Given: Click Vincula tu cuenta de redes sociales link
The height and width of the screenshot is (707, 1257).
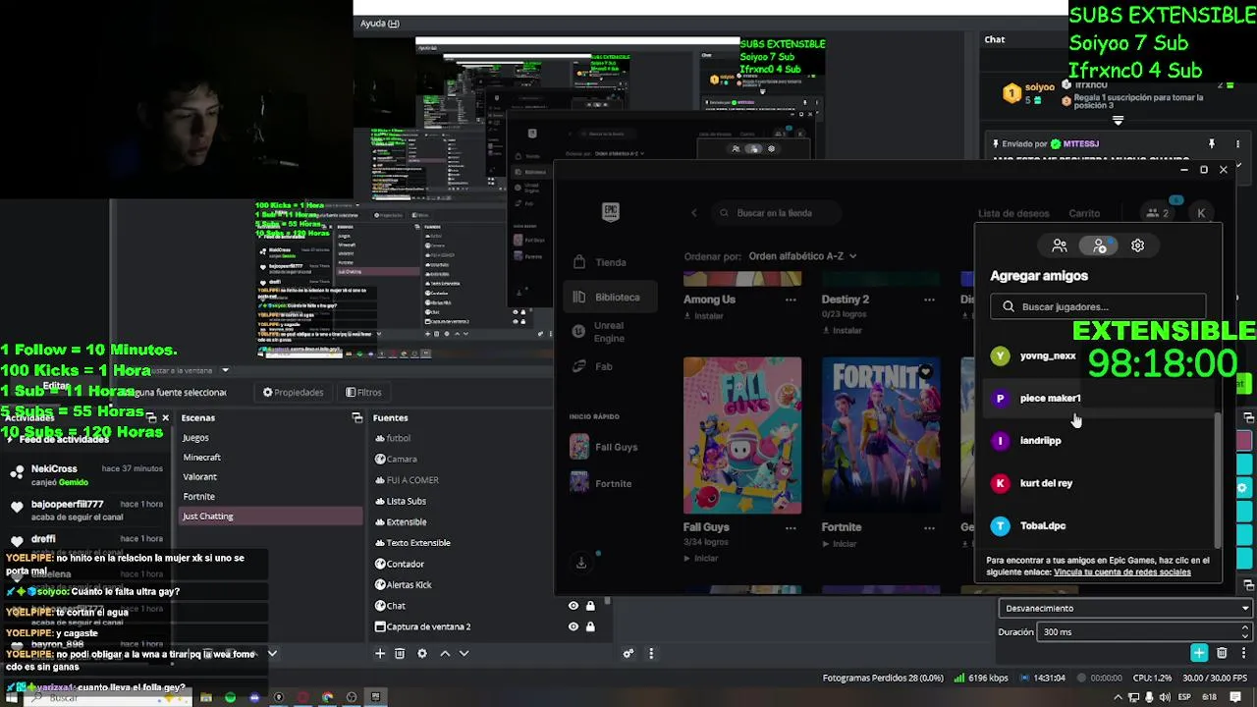Looking at the screenshot, I should (1121, 571).
